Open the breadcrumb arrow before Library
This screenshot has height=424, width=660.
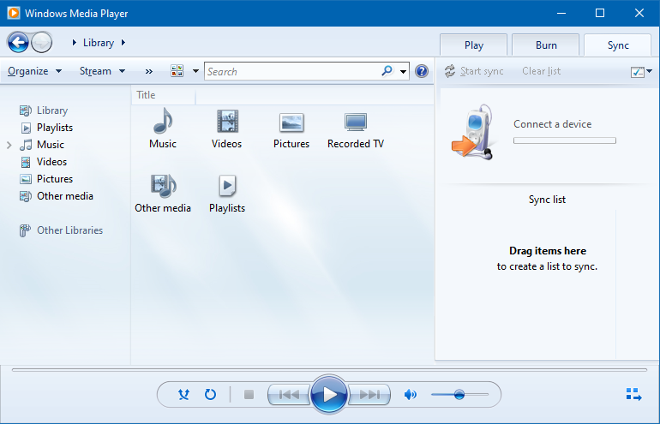pos(75,43)
